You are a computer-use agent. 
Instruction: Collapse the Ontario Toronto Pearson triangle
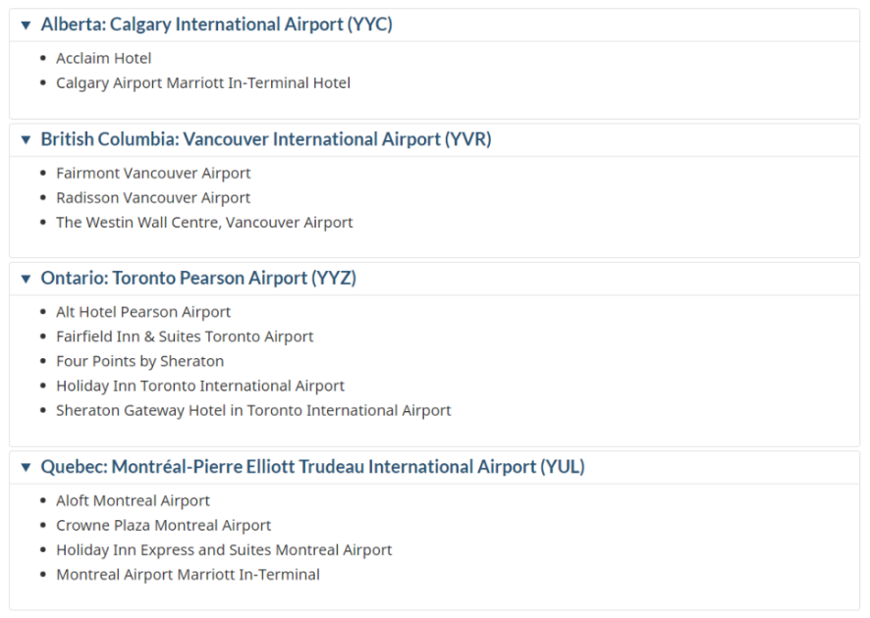pyautogui.click(x=27, y=279)
